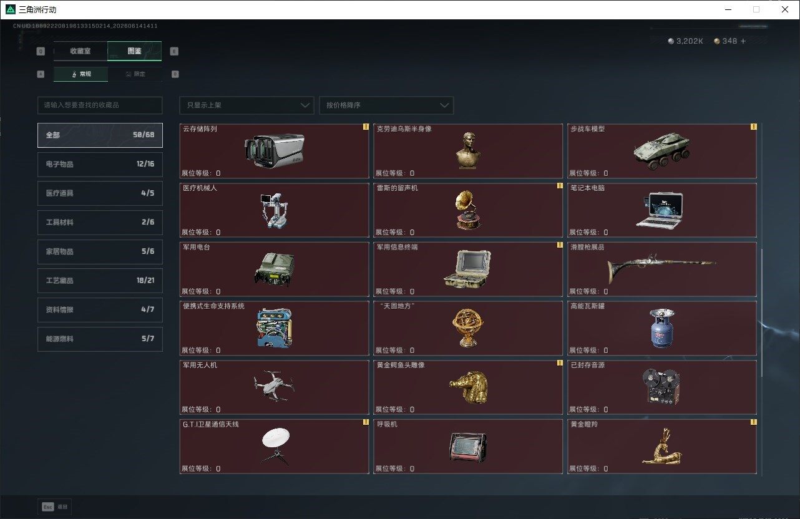
Task: Choose the 笔记本电脑 laptop item
Action: coord(662,210)
